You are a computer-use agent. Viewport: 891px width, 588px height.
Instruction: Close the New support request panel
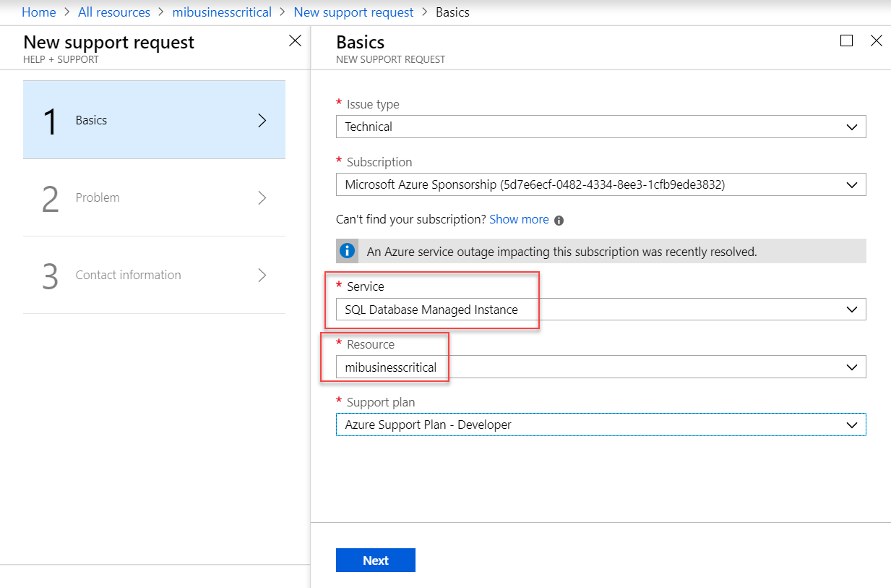[x=295, y=41]
